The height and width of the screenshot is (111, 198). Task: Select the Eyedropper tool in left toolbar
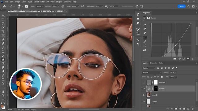(3, 39)
